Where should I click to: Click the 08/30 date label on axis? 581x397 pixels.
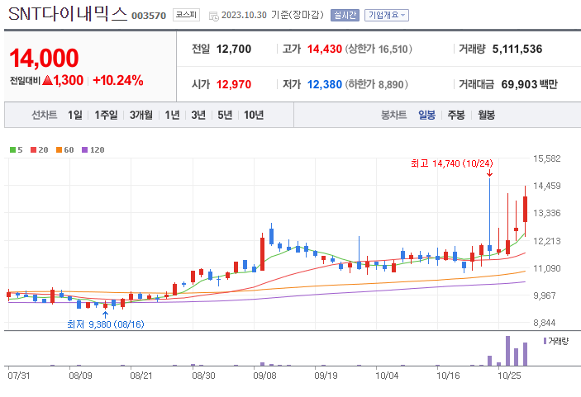pyautogui.click(x=203, y=376)
